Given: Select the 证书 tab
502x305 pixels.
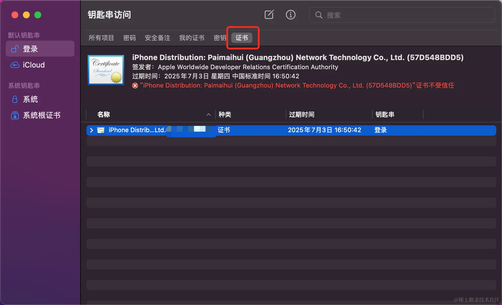Looking at the screenshot, I should [242, 38].
